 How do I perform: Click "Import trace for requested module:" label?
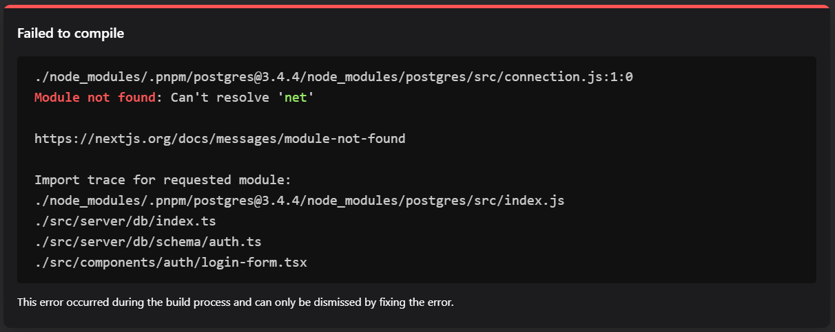(163, 180)
